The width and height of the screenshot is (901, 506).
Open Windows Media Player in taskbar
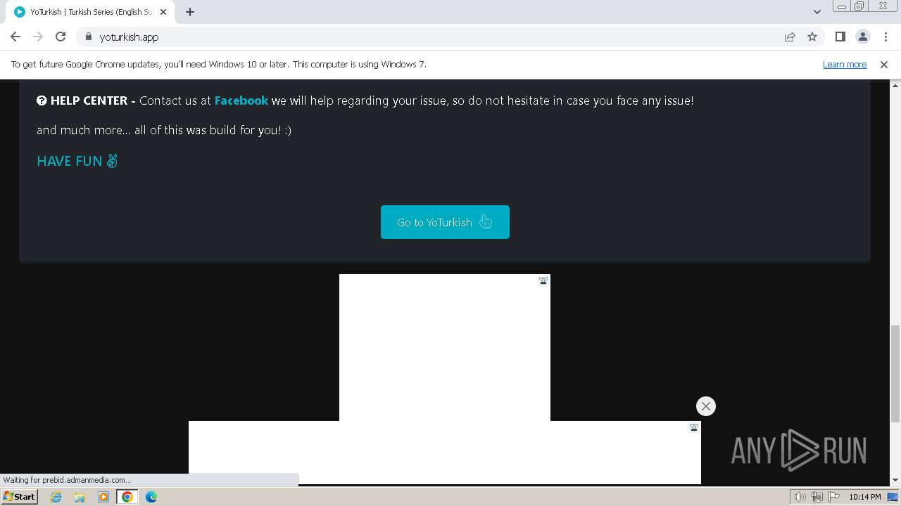pyautogui.click(x=103, y=497)
